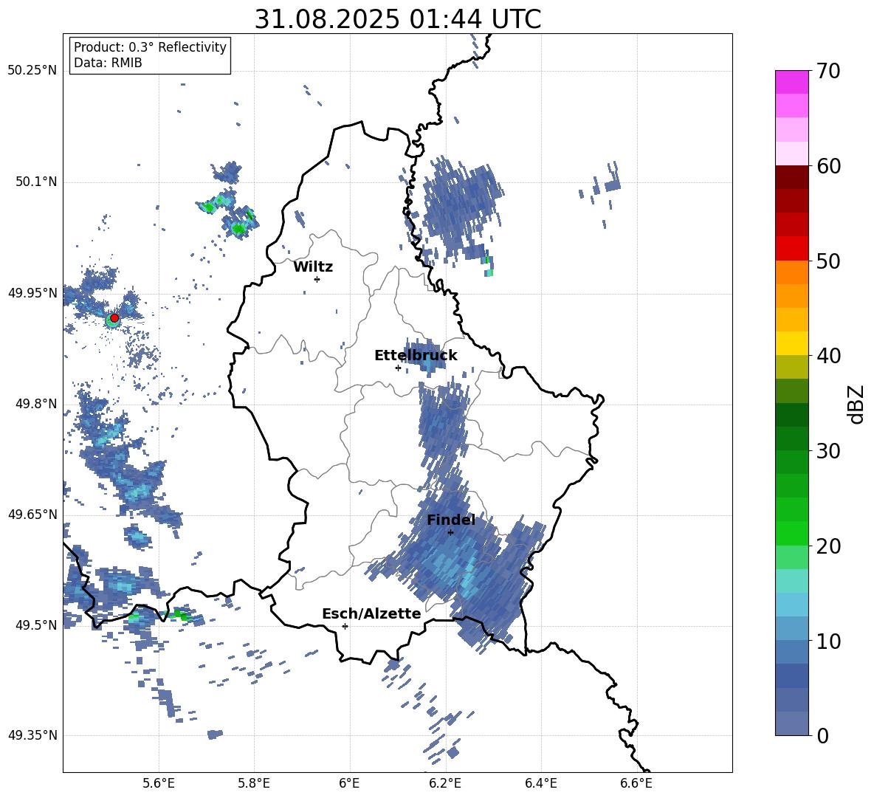This screenshot has width=874, height=798.
Task: Click the 'Data: RMIB' text
Action: coord(108,63)
